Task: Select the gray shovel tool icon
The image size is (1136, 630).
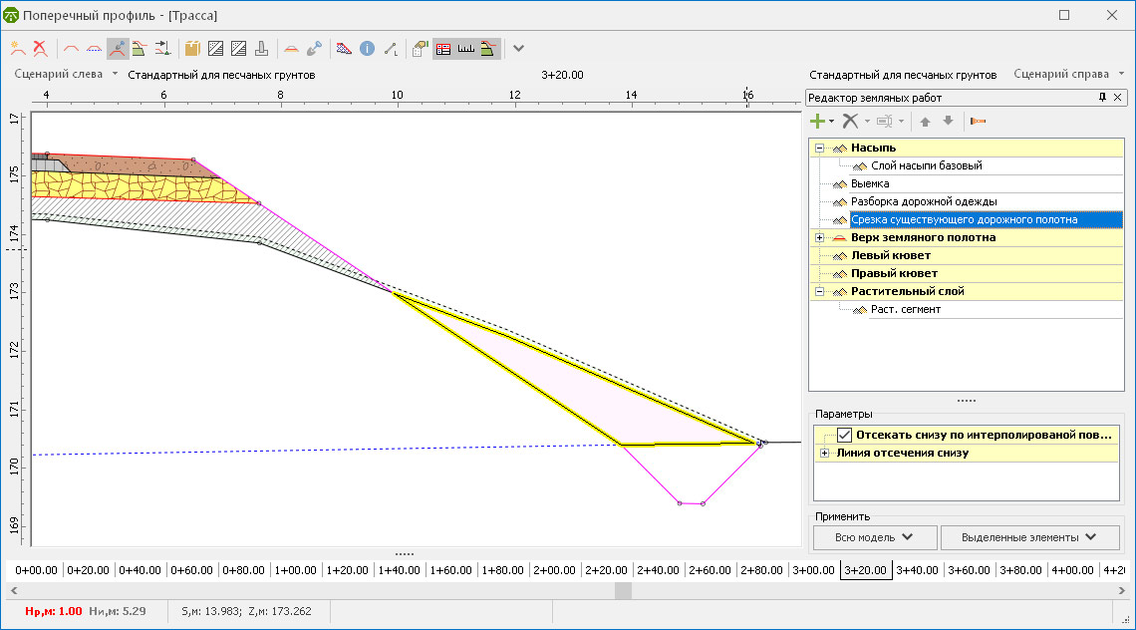Action: tap(315, 49)
